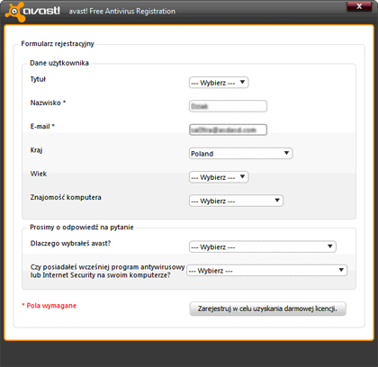This screenshot has width=378, height=367.
Task: Open the Kraj dropdown showing Poland
Action: (240, 153)
